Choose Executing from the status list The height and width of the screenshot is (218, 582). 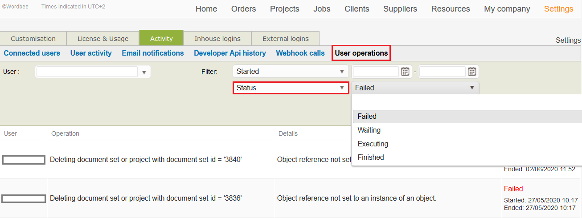(x=373, y=144)
